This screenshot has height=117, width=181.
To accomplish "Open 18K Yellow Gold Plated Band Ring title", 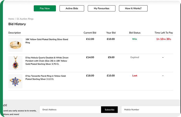I will pyautogui.click(x=47, y=41).
